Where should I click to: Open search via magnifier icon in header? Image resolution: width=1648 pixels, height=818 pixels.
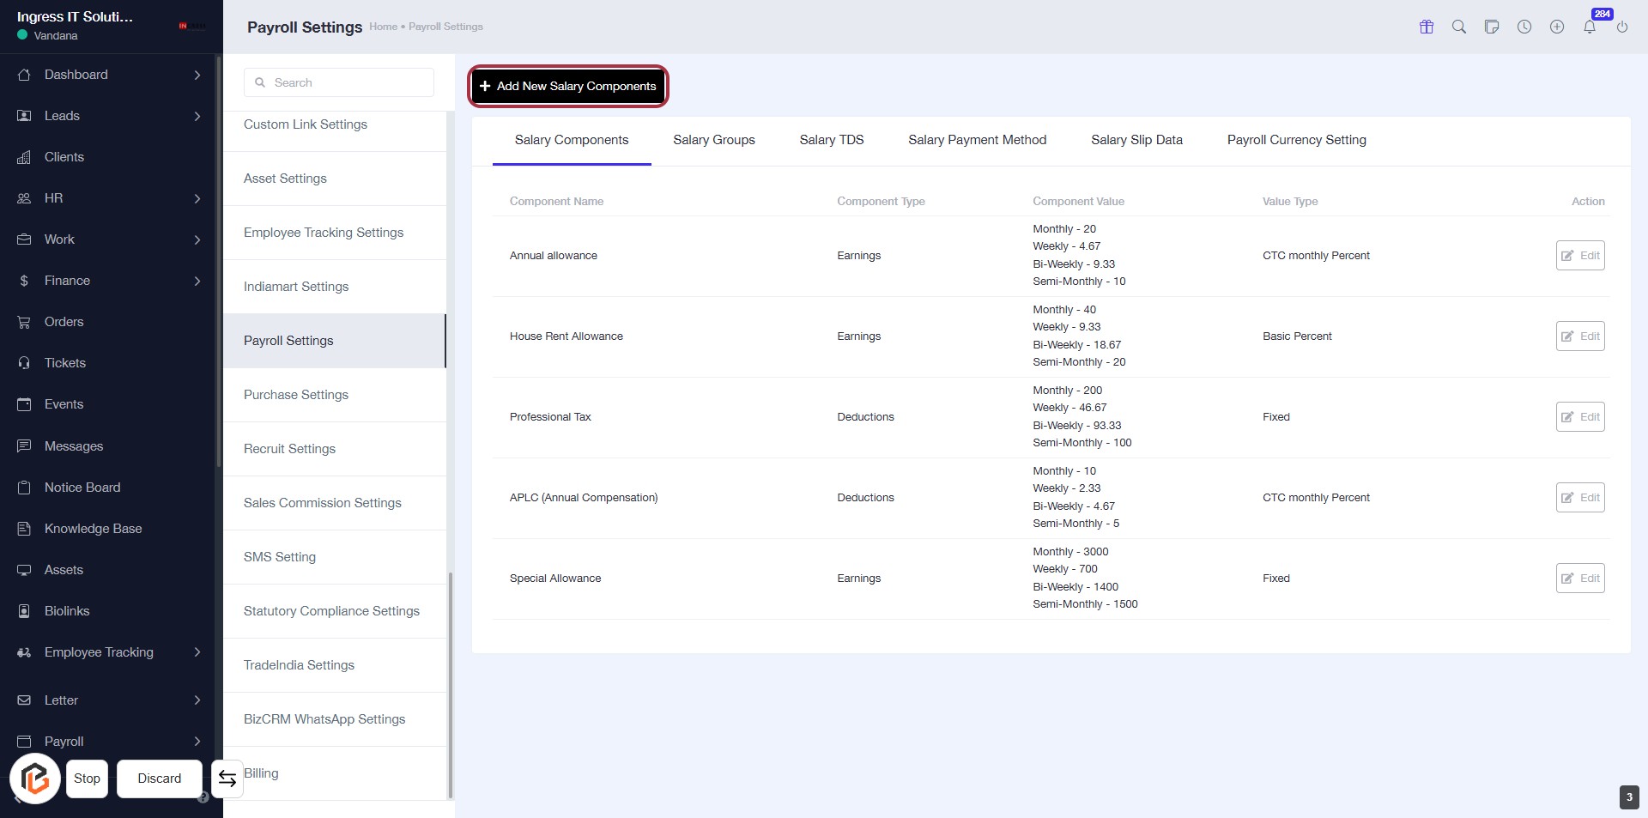pyautogui.click(x=1459, y=27)
